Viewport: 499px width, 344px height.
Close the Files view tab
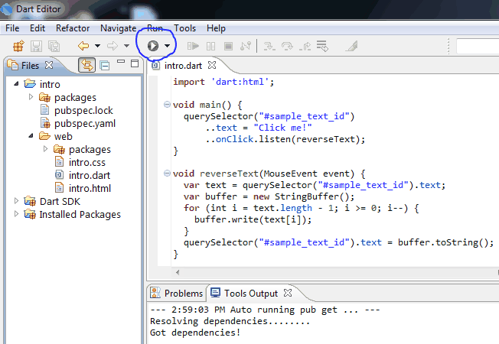point(49,65)
